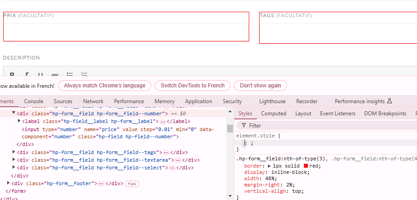Screen dimensions: 417x200
Task: Click Switch DevTools to French button
Action: pos(193,86)
